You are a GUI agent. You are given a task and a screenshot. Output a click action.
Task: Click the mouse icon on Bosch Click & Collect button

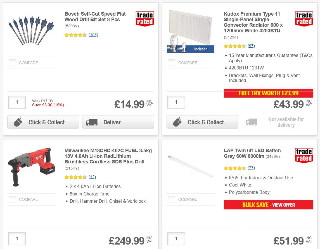coord(18,122)
